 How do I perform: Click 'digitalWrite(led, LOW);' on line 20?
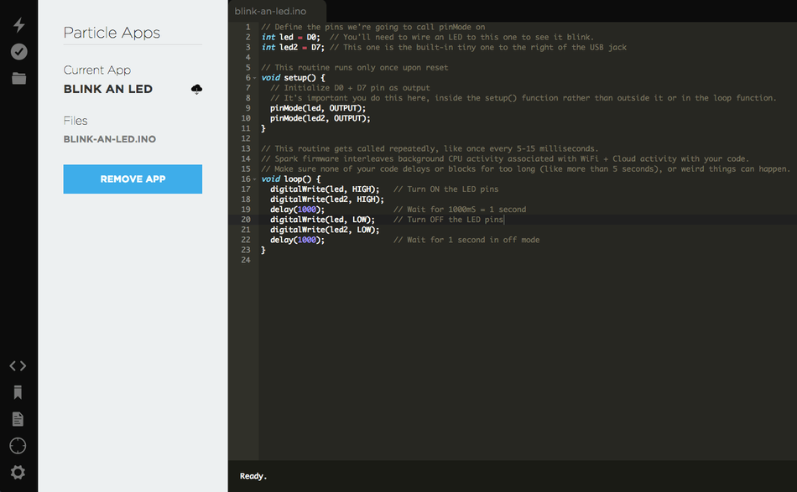pyautogui.click(x=322, y=220)
